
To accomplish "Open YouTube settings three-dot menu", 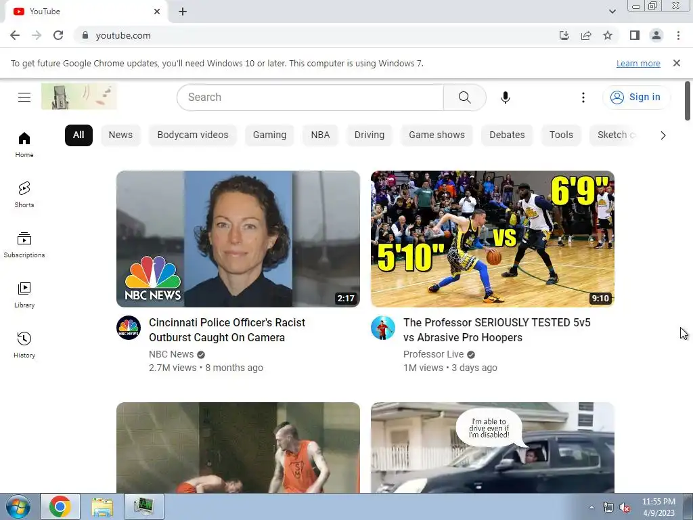I will tap(583, 97).
